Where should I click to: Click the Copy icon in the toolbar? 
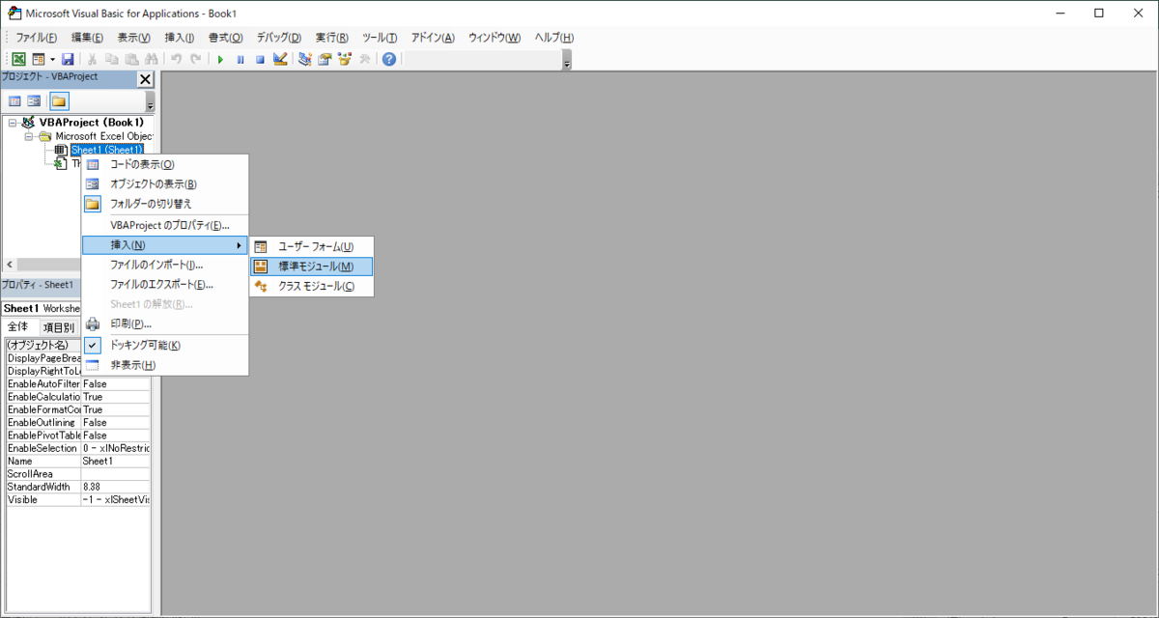click(x=112, y=59)
